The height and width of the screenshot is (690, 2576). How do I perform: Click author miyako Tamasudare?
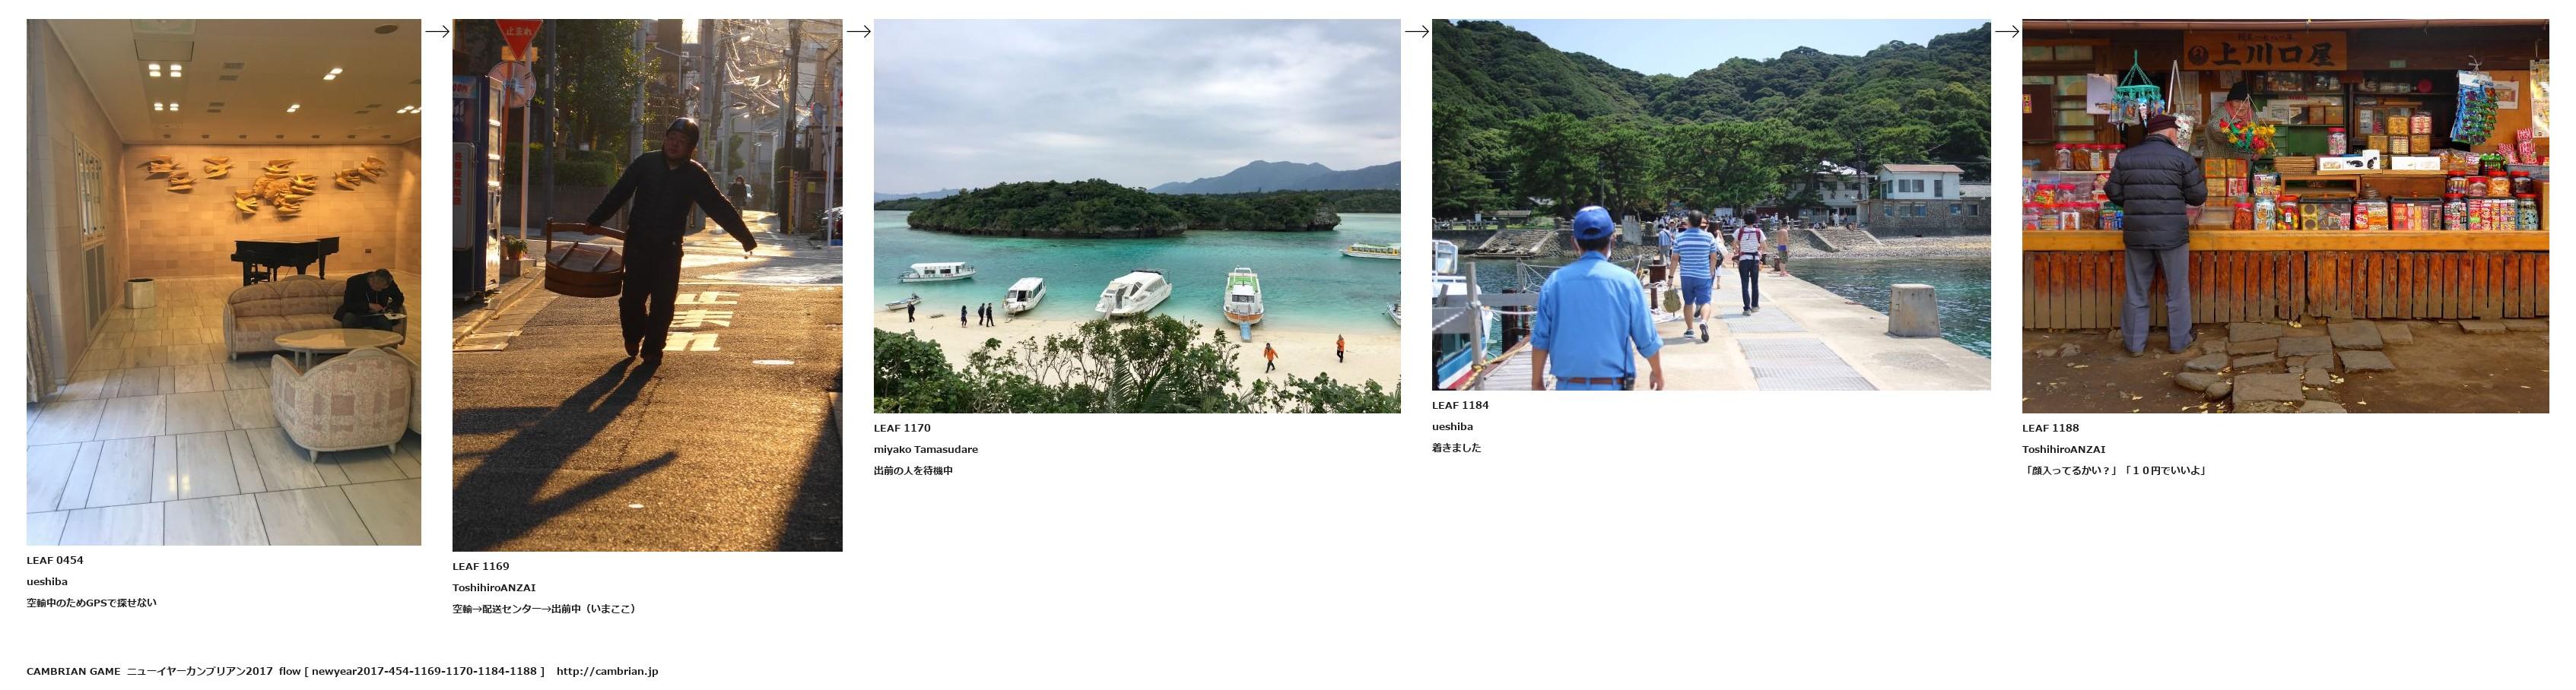[x=926, y=449]
